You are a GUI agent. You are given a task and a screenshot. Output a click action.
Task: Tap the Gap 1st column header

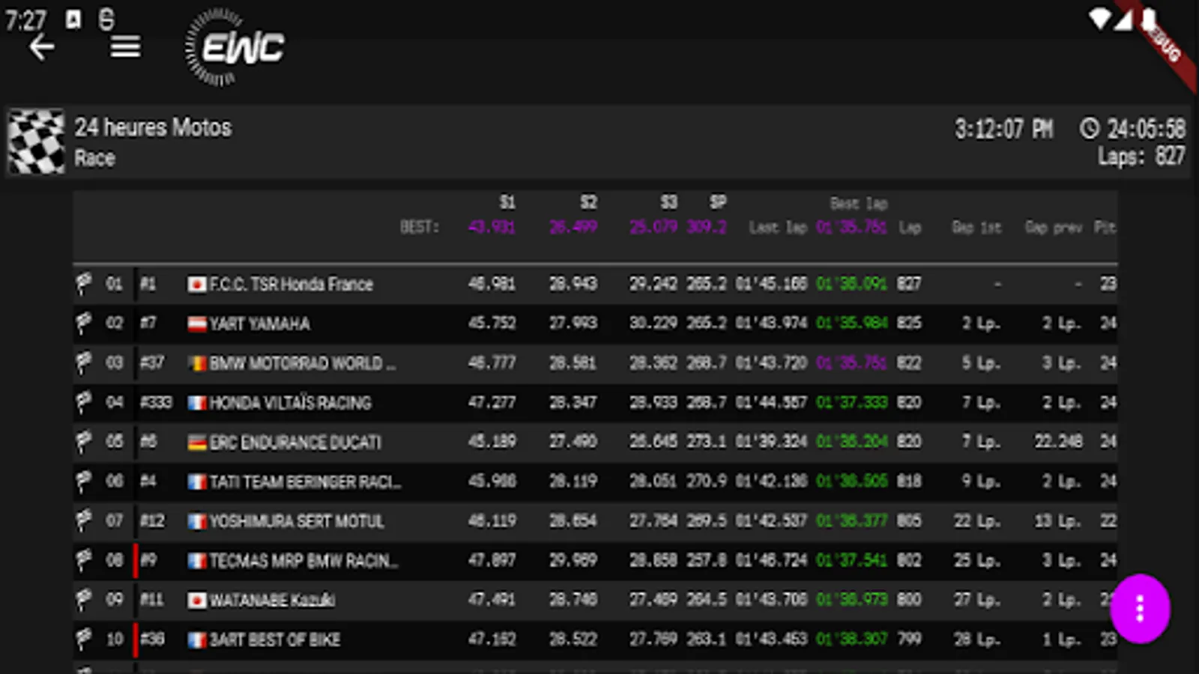(x=976, y=228)
